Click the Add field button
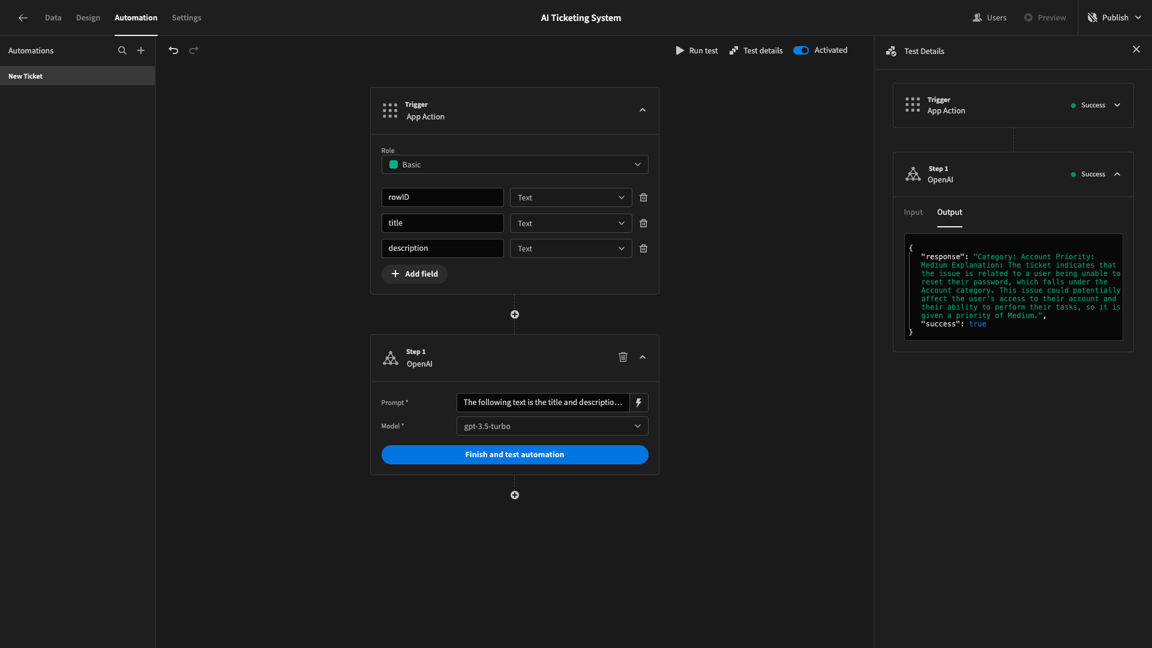This screenshot has width=1152, height=648. pyautogui.click(x=414, y=274)
